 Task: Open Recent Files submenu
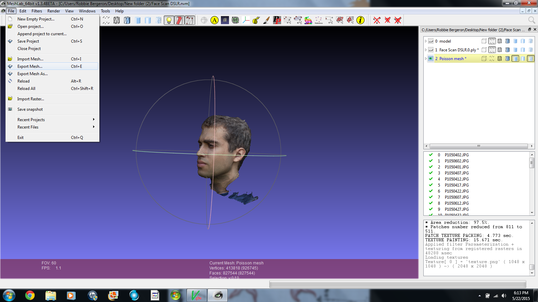(52, 127)
